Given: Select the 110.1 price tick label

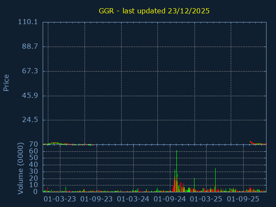Looking at the screenshot, I should coord(29,22).
